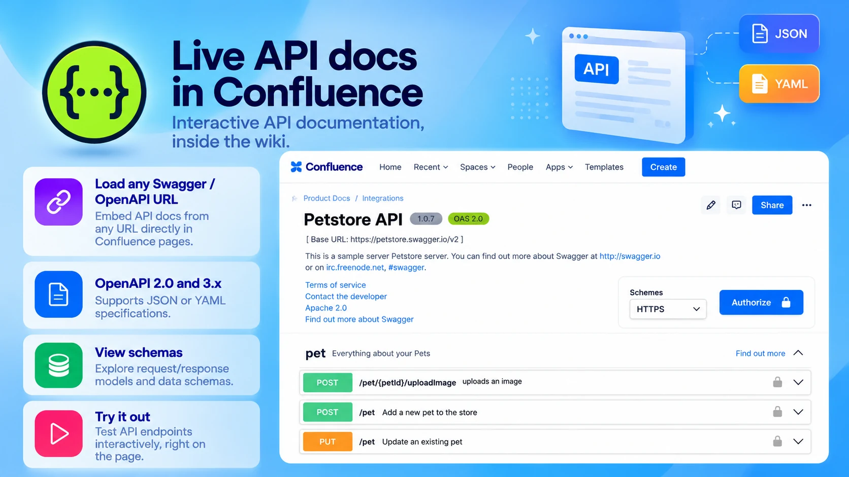Open the irc.freenode.net link
849x477 pixels.
355,267
